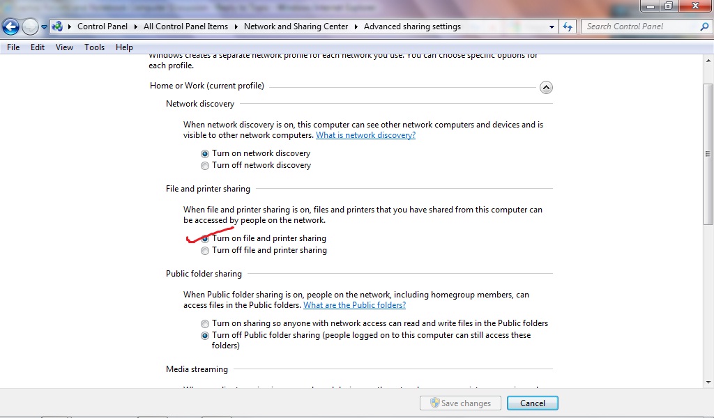Open the File menu
714x418 pixels.
(13, 47)
